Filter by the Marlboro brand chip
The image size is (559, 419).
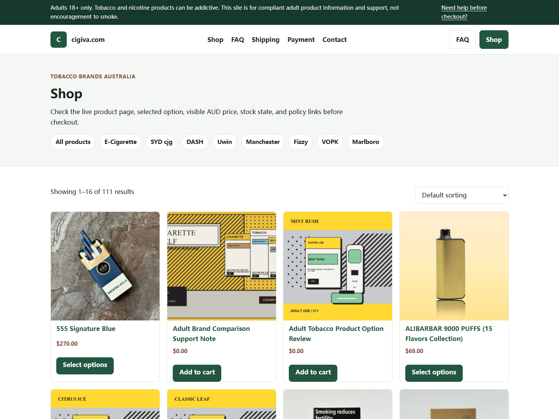(366, 142)
